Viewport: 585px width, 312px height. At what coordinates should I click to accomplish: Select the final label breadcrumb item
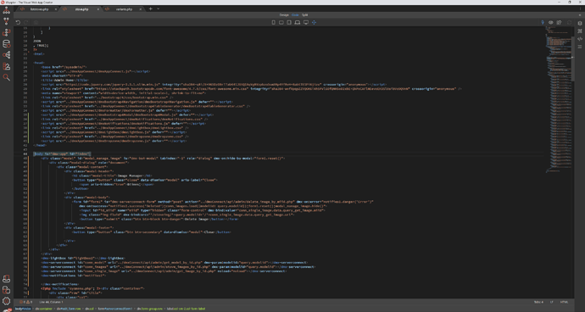point(186,309)
